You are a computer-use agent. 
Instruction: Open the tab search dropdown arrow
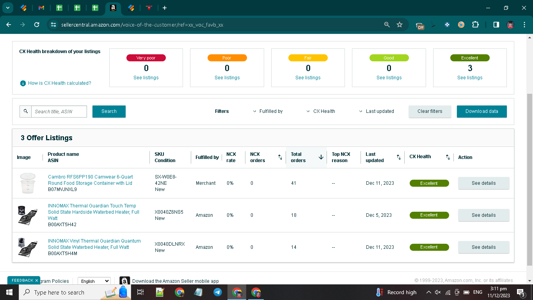7,8
